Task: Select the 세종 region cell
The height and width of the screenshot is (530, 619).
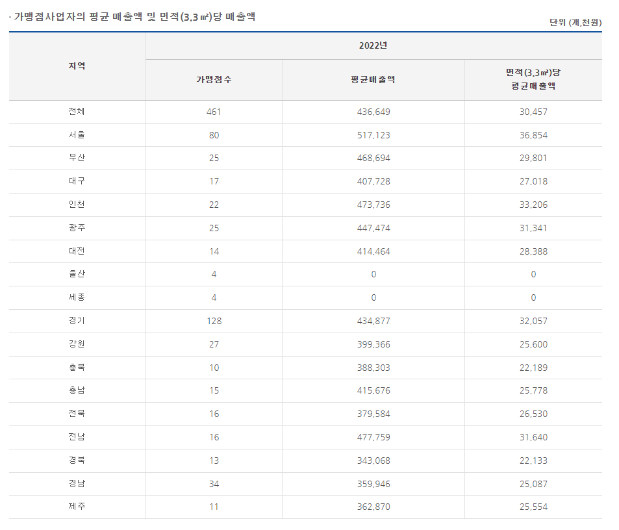Action: click(x=77, y=297)
